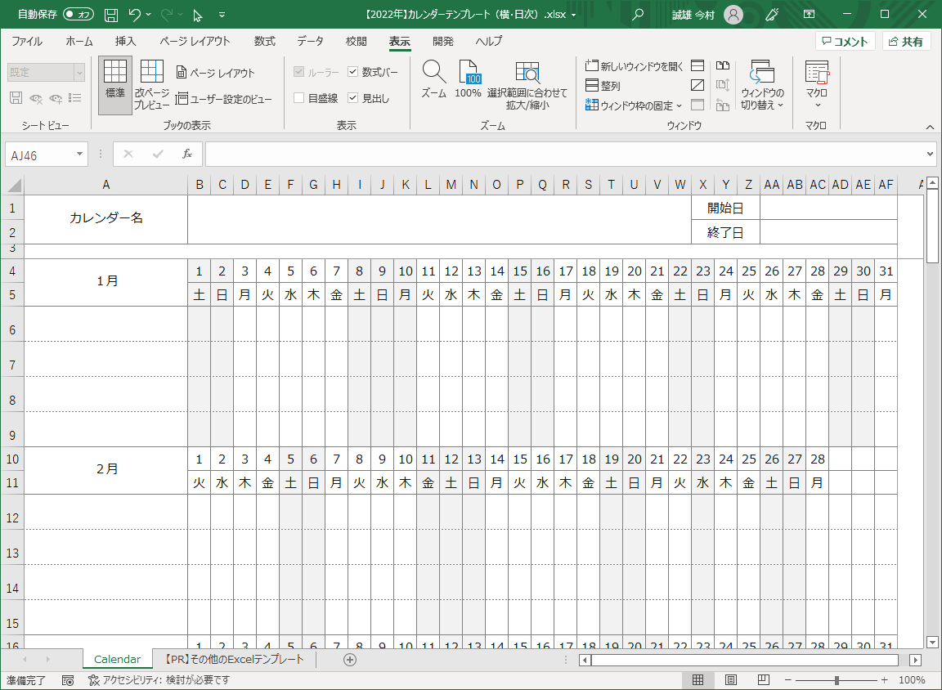Click the Select All corner triangle
Image resolution: width=942 pixels, height=690 pixels.
(x=15, y=185)
